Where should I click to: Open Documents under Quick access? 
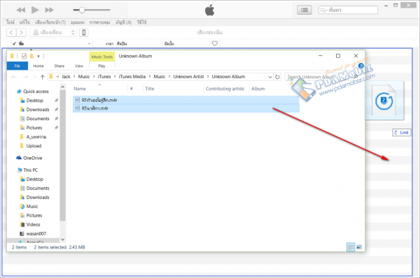click(38, 119)
